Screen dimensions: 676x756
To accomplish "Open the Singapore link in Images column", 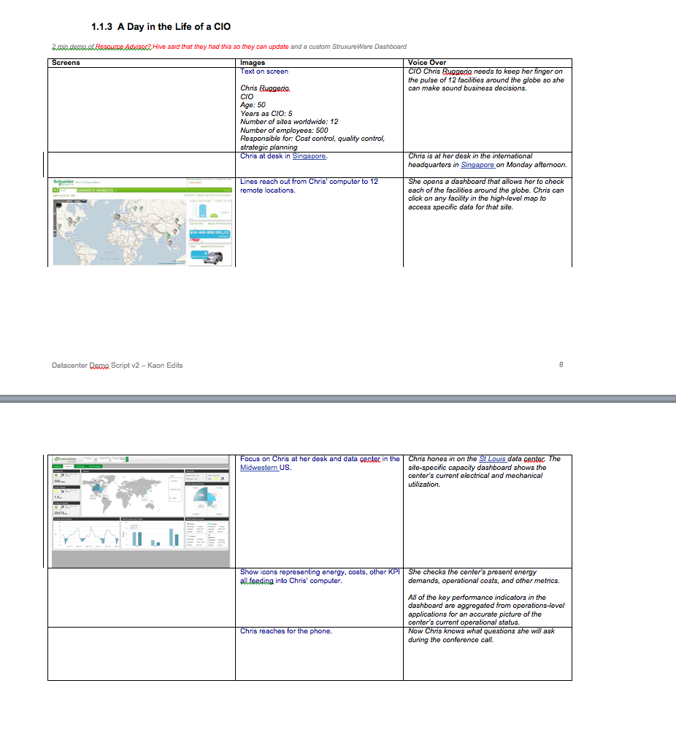I will pyautogui.click(x=309, y=156).
